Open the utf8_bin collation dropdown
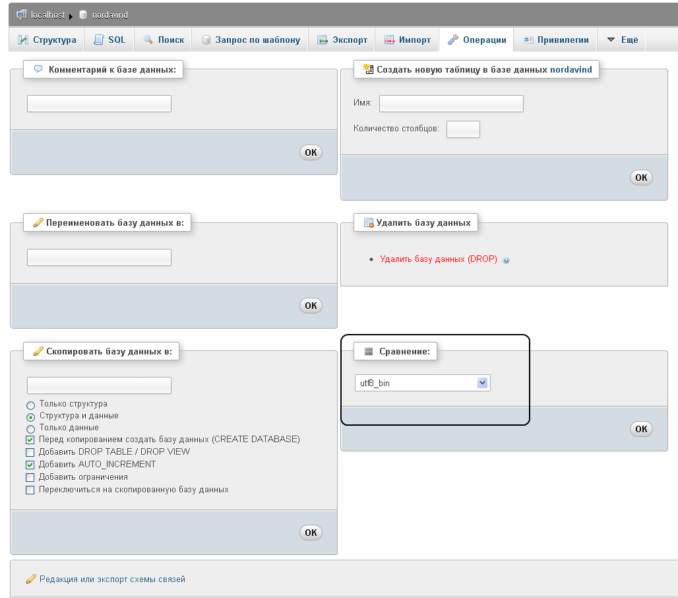678x598 pixels. 422,383
